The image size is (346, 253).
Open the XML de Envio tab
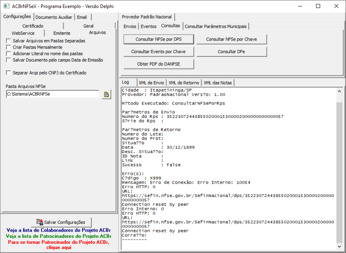point(151,83)
